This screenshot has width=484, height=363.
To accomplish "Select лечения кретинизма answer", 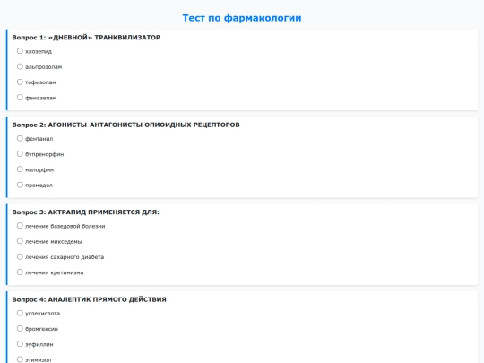I will click(20, 272).
